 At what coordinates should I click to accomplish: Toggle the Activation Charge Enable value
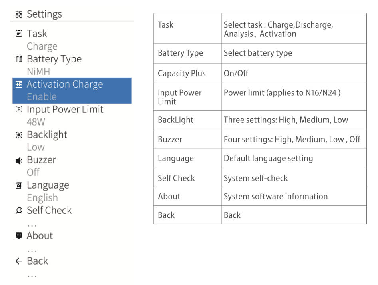(x=42, y=97)
